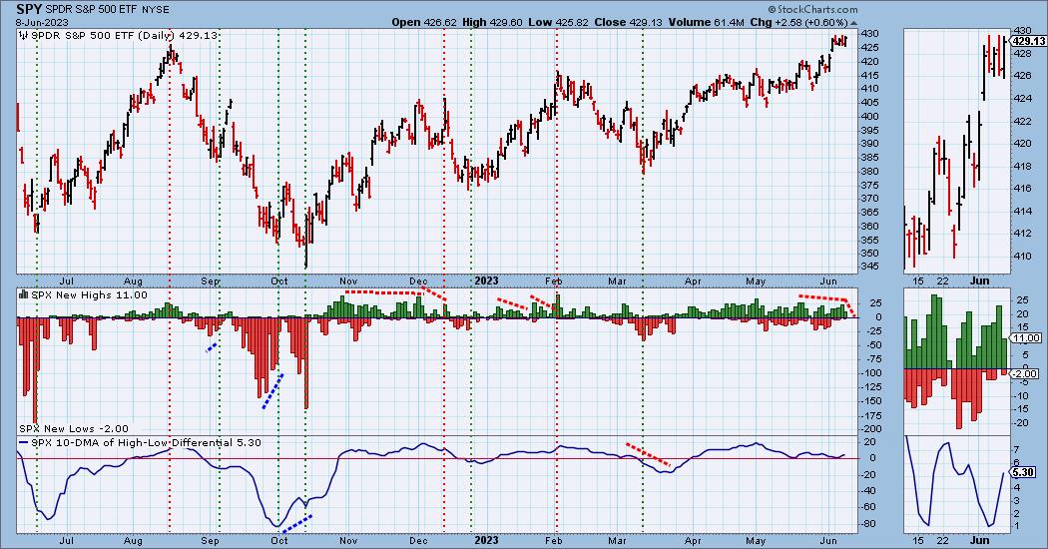Click the bar icon before SPDR S&P 500 ETF (Daily)
Viewport: 1048px width, 549px height.
(24, 35)
